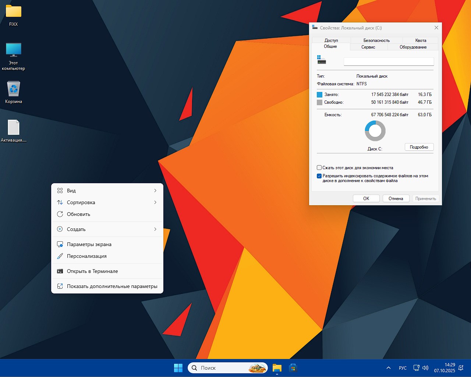Screen dimensions: 471x377
Task: Click the drive icon in the Properties dialog
Action: pyautogui.click(x=321, y=59)
